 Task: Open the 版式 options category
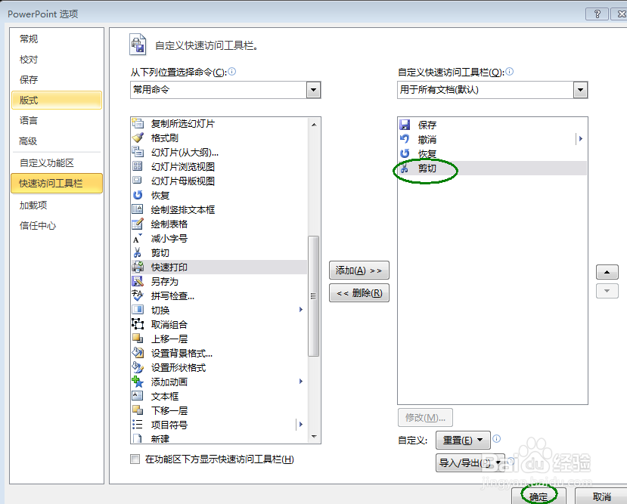(x=57, y=100)
